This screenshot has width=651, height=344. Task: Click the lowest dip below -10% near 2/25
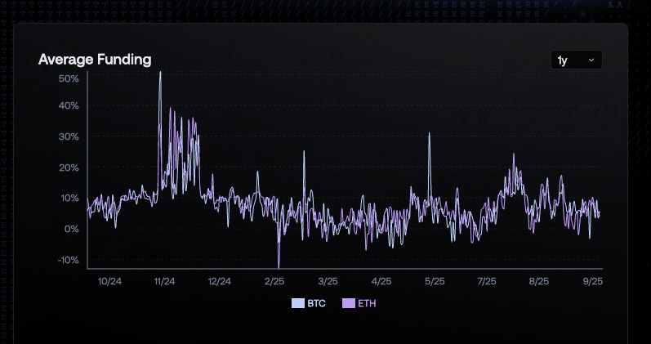[279, 266]
